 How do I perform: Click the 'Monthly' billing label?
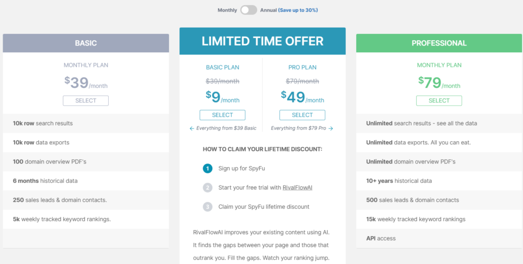pyautogui.click(x=228, y=10)
